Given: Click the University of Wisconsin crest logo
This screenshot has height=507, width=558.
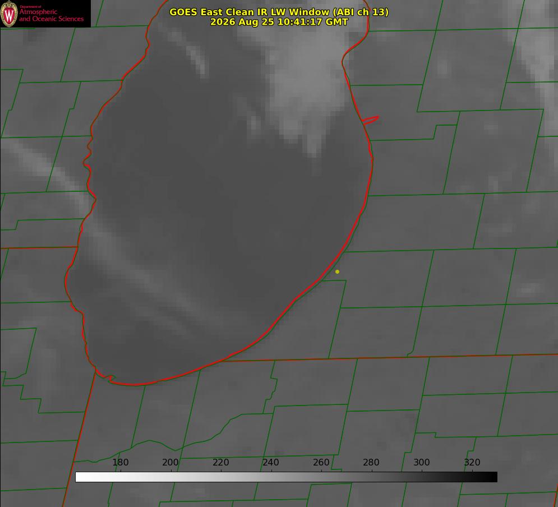Looking at the screenshot, I should pos(9,14).
